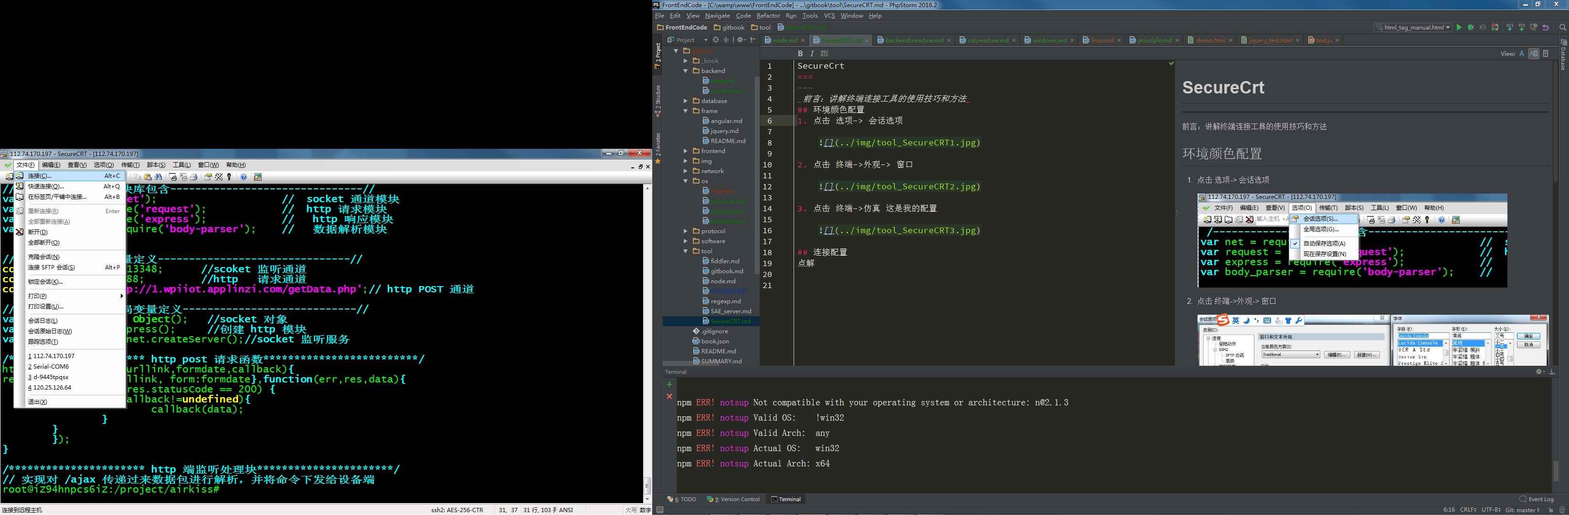Screen dimensions: 1569x515
Task: Switch to preview-only view mode
Action: tap(1545, 53)
